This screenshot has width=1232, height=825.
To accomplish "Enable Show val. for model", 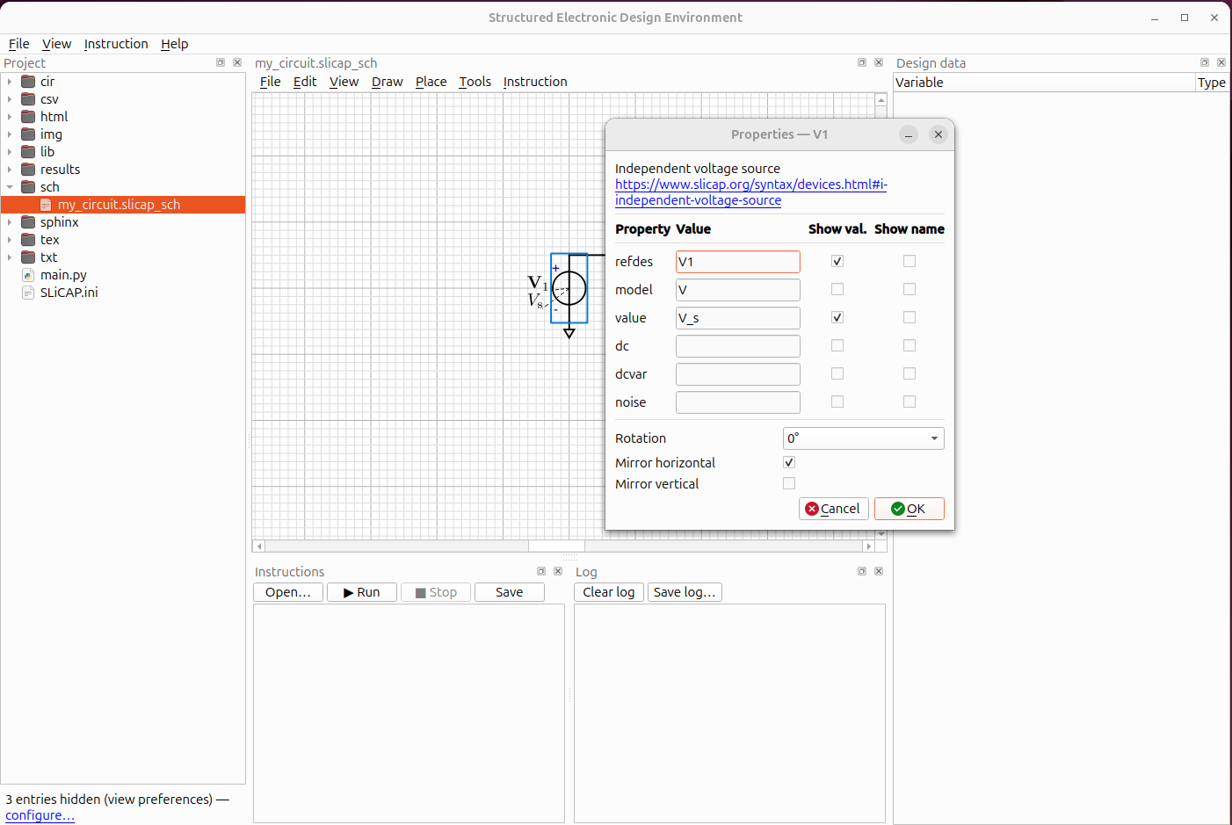I will (x=837, y=289).
